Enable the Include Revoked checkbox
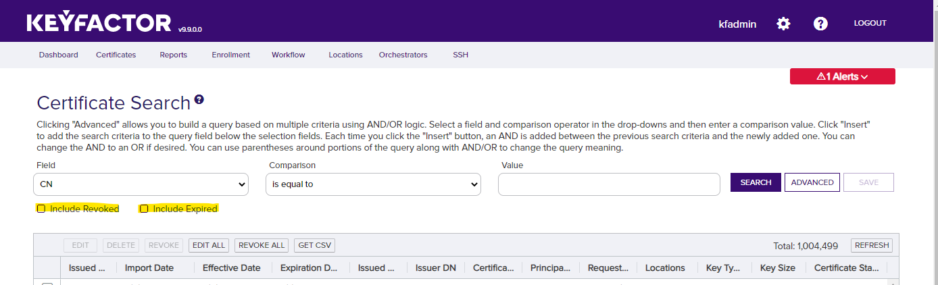 [x=41, y=209]
